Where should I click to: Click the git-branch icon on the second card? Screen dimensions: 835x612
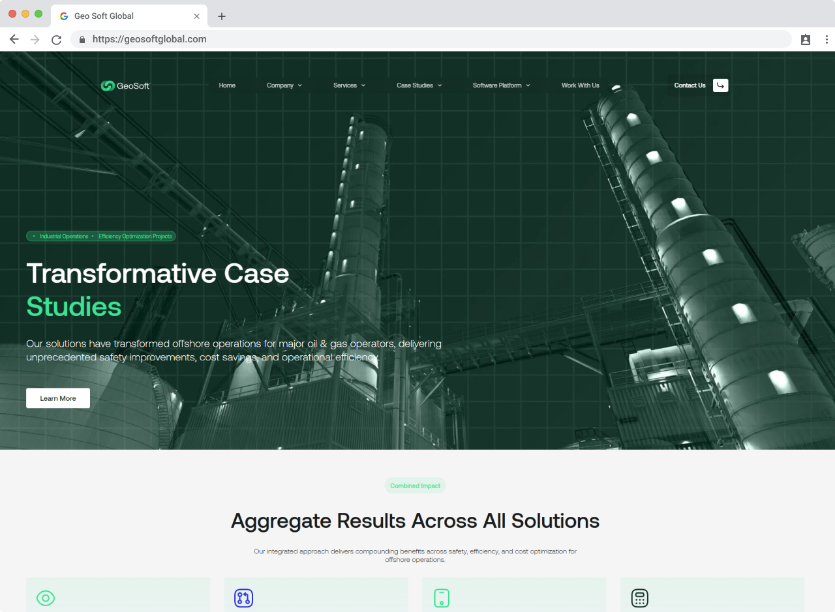[243, 598]
